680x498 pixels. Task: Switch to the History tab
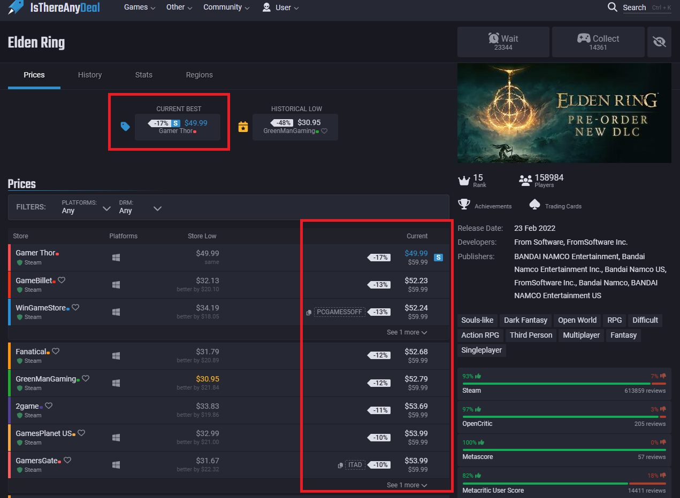tap(90, 75)
